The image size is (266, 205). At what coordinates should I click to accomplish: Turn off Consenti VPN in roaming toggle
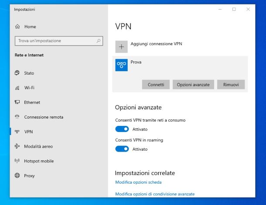pyautogui.click(x=122, y=149)
